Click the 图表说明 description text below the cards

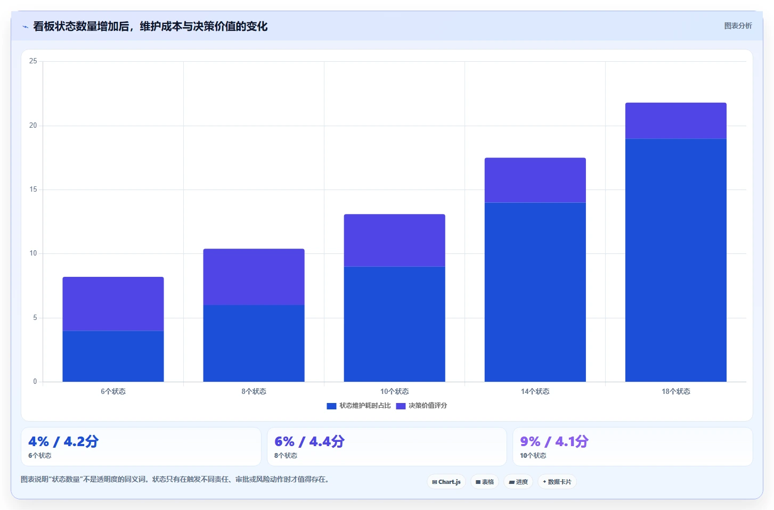[x=175, y=479]
